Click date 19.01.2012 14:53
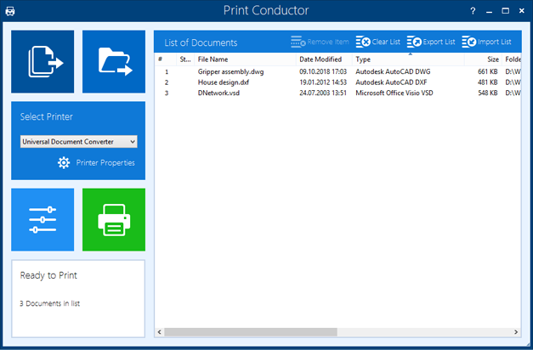This screenshot has height=350, width=533. [323, 82]
